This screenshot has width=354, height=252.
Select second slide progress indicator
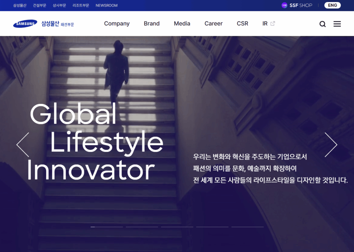[142, 227]
